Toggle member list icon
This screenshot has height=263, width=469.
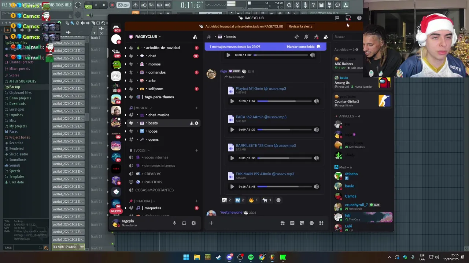pyautogui.click(x=325, y=37)
